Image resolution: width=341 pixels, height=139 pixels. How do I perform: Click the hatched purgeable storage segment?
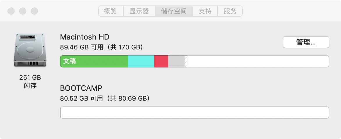186,61
